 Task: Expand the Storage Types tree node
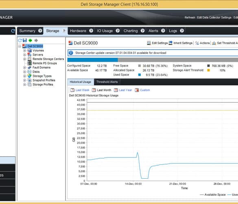(x=24, y=76)
